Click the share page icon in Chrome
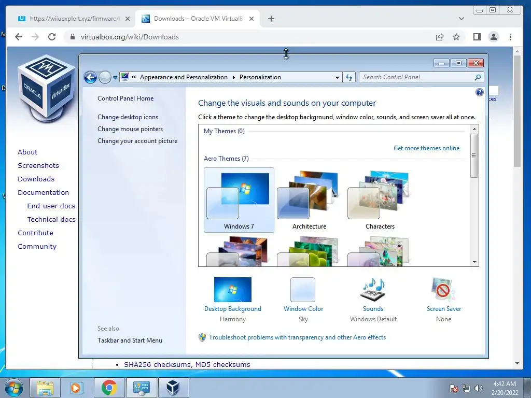 tap(440, 37)
